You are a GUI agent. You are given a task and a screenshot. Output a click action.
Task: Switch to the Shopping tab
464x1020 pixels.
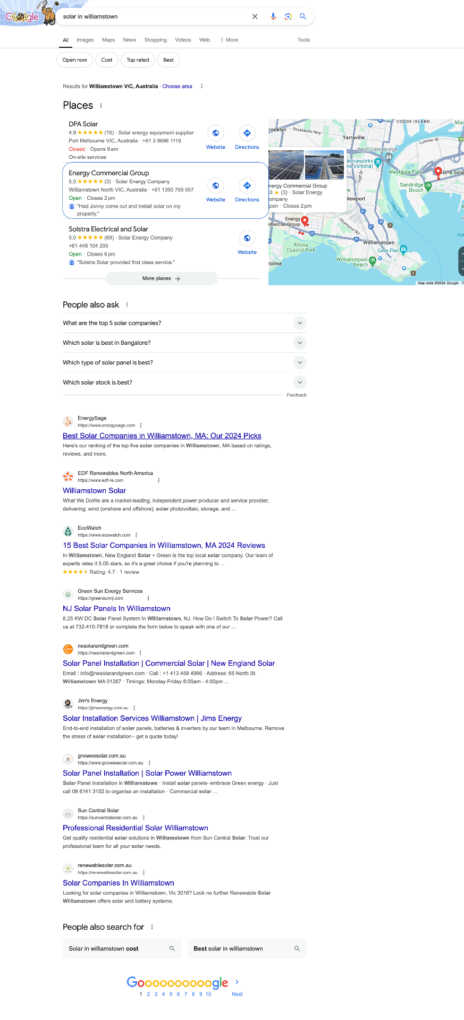[x=155, y=40]
